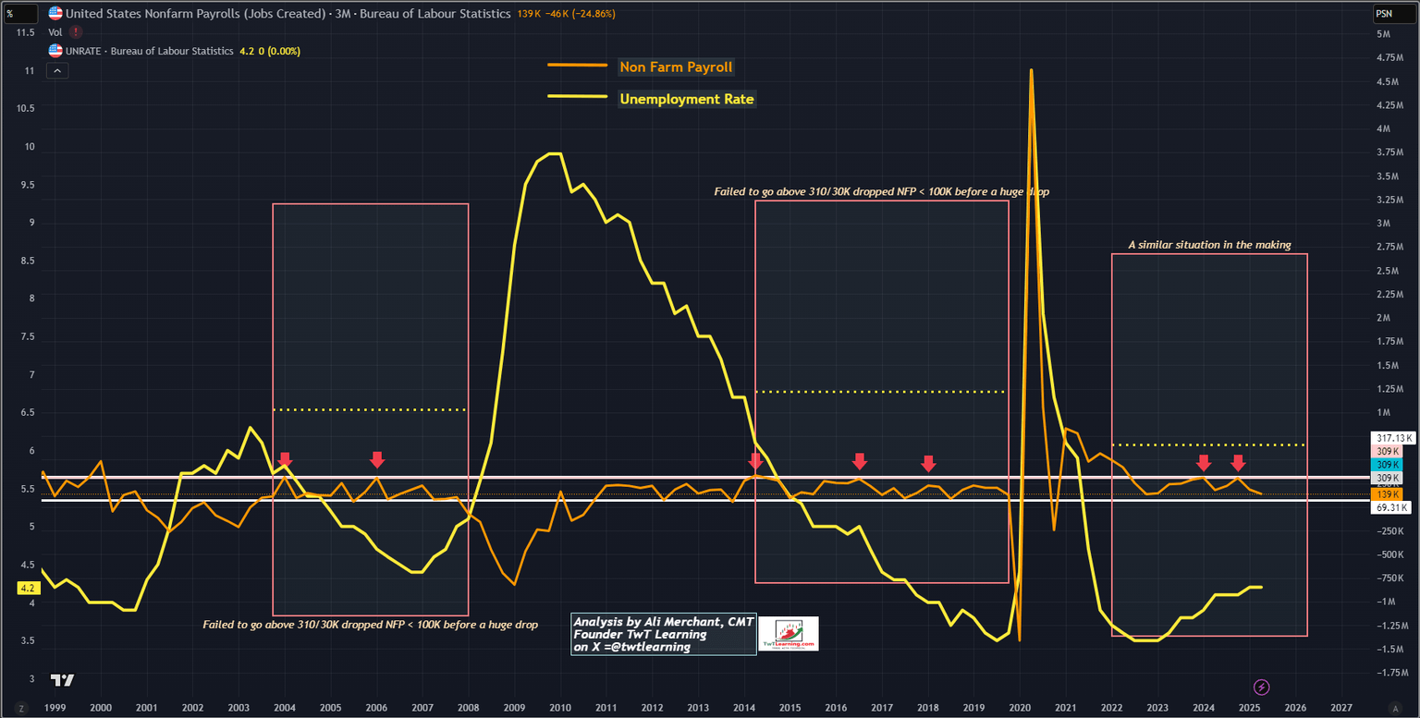Select the 'Analysis by Ali Merchant, CMT' text box

point(663,635)
